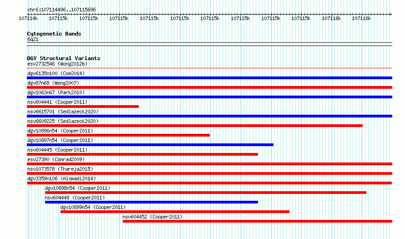Select the dgv6135n100 (Coe2014) blue bar
This screenshot has height=239, width=405.
point(209,78)
